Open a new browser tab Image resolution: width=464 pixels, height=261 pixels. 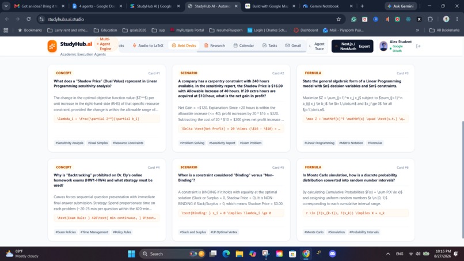point(362,6)
